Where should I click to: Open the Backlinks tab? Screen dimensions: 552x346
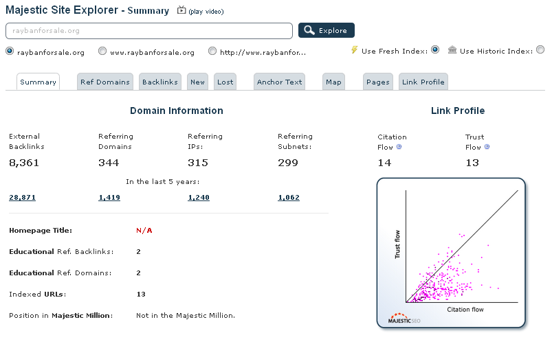[160, 82]
